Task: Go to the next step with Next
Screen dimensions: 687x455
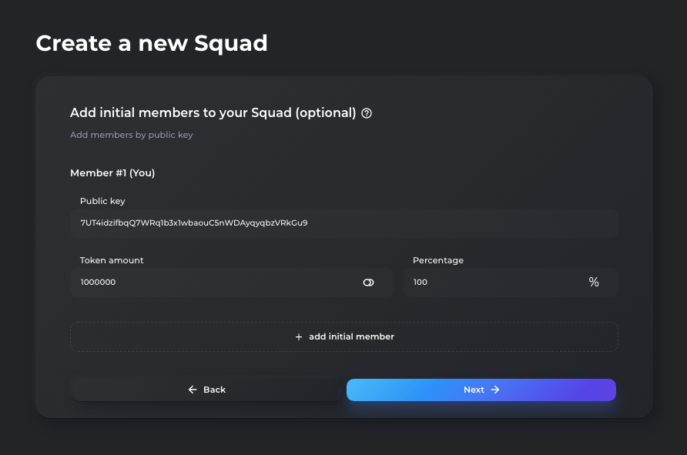Action: pyautogui.click(x=481, y=390)
